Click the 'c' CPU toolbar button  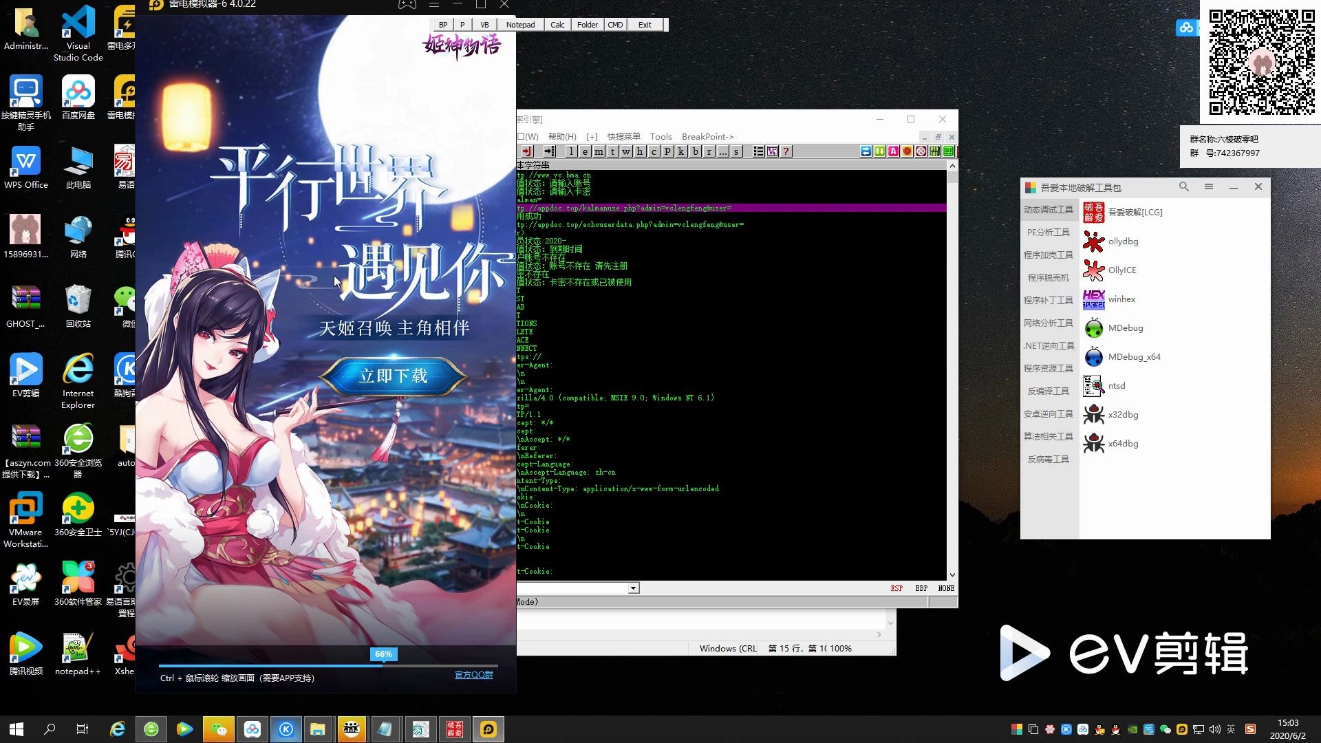pos(654,151)
